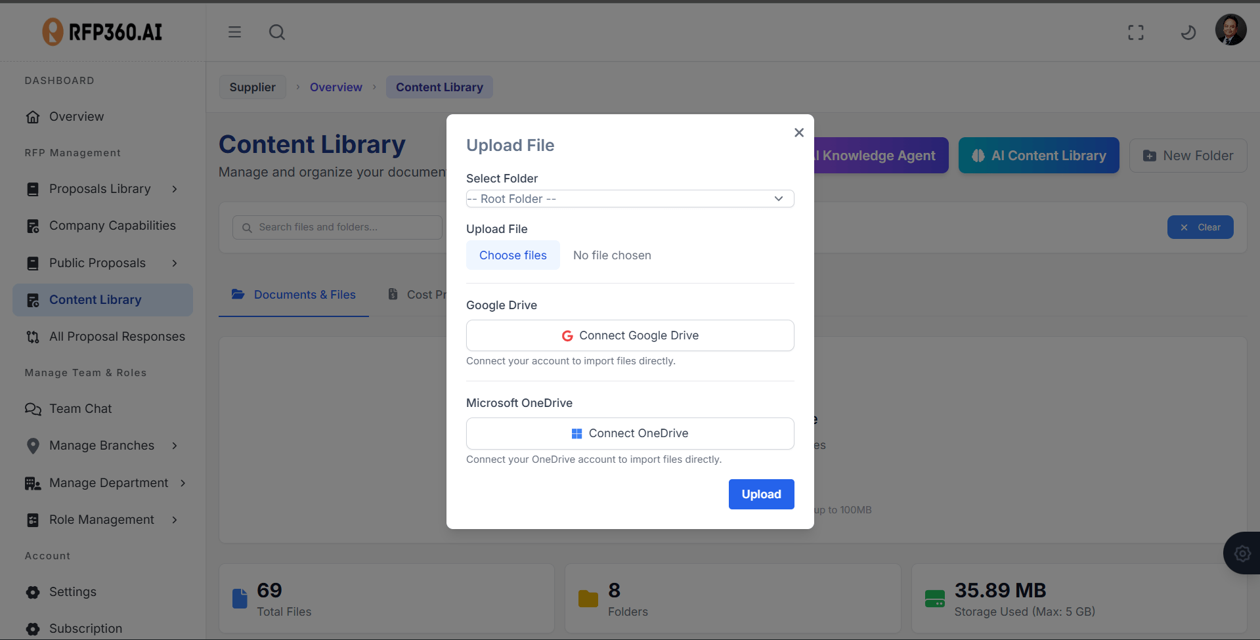Image resolution: width=1260 pixels, height=640 pixels.
Task: Click the Choose files button
Action: point(513,255)
